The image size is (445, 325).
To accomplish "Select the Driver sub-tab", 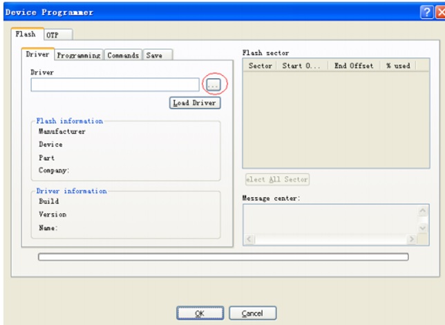I will point(37,54).
